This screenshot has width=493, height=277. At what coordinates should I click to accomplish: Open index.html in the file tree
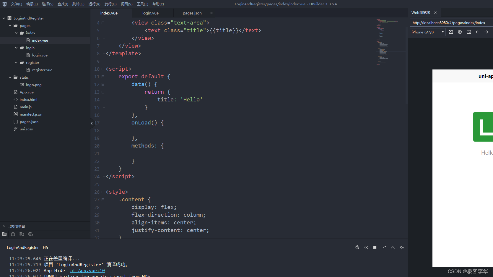[28, 99]
